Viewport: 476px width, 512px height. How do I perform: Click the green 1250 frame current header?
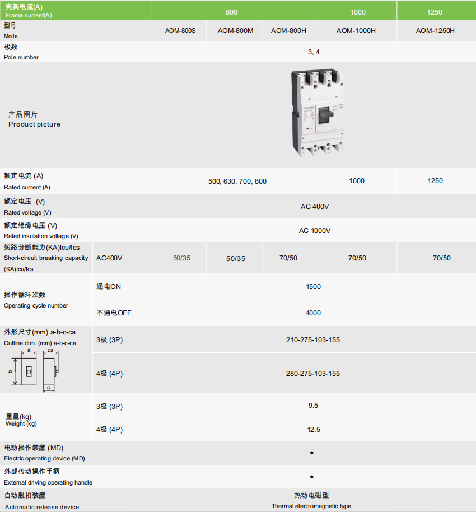click(x=435, y=12)
